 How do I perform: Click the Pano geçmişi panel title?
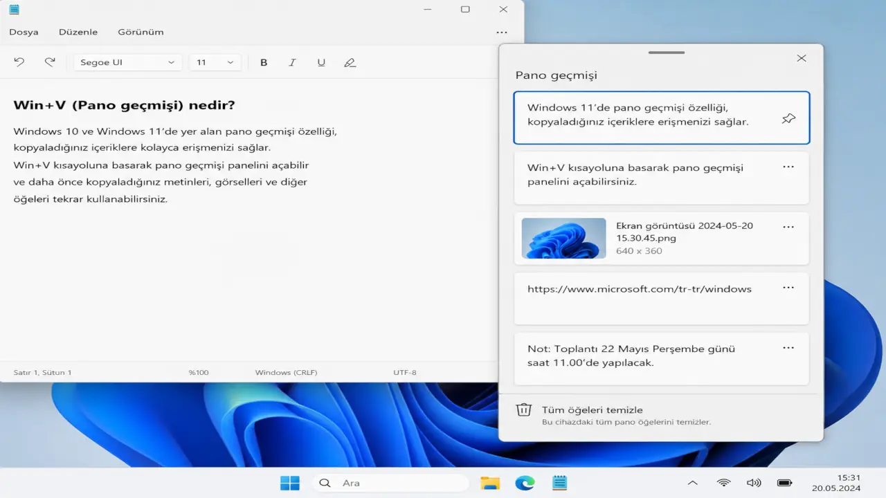(556, 75)
